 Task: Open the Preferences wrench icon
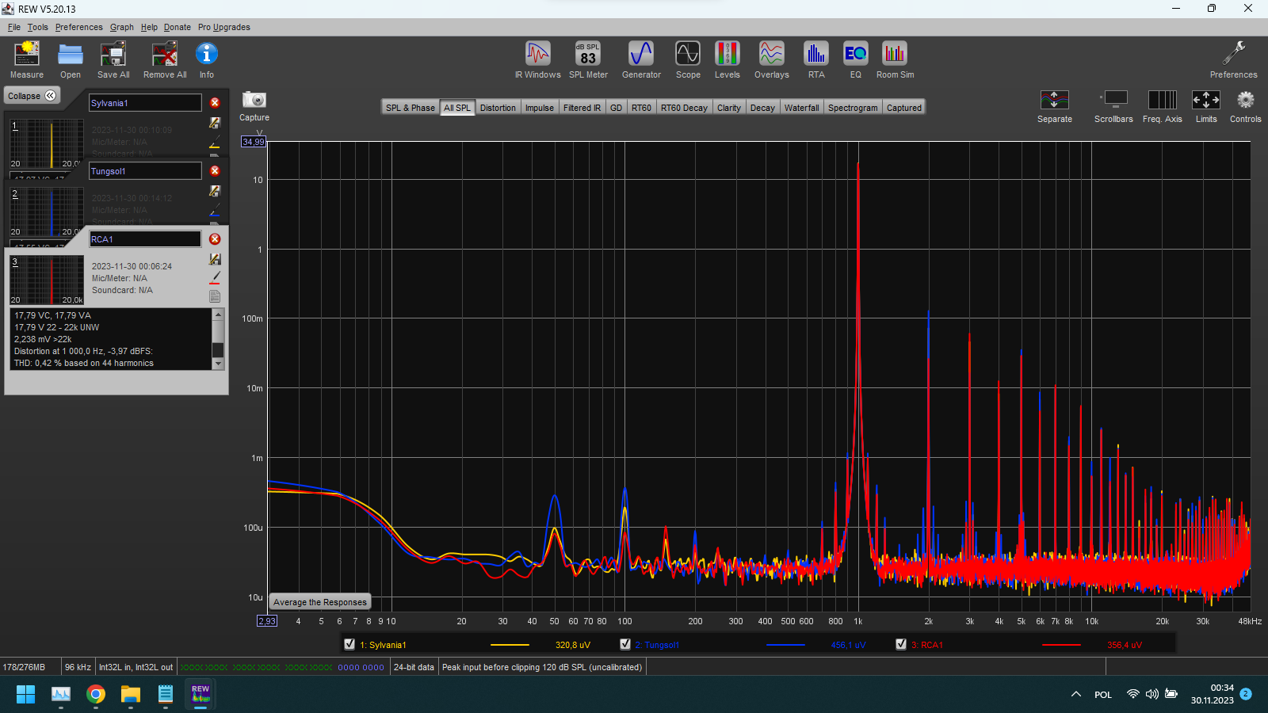click(1234, 60)
